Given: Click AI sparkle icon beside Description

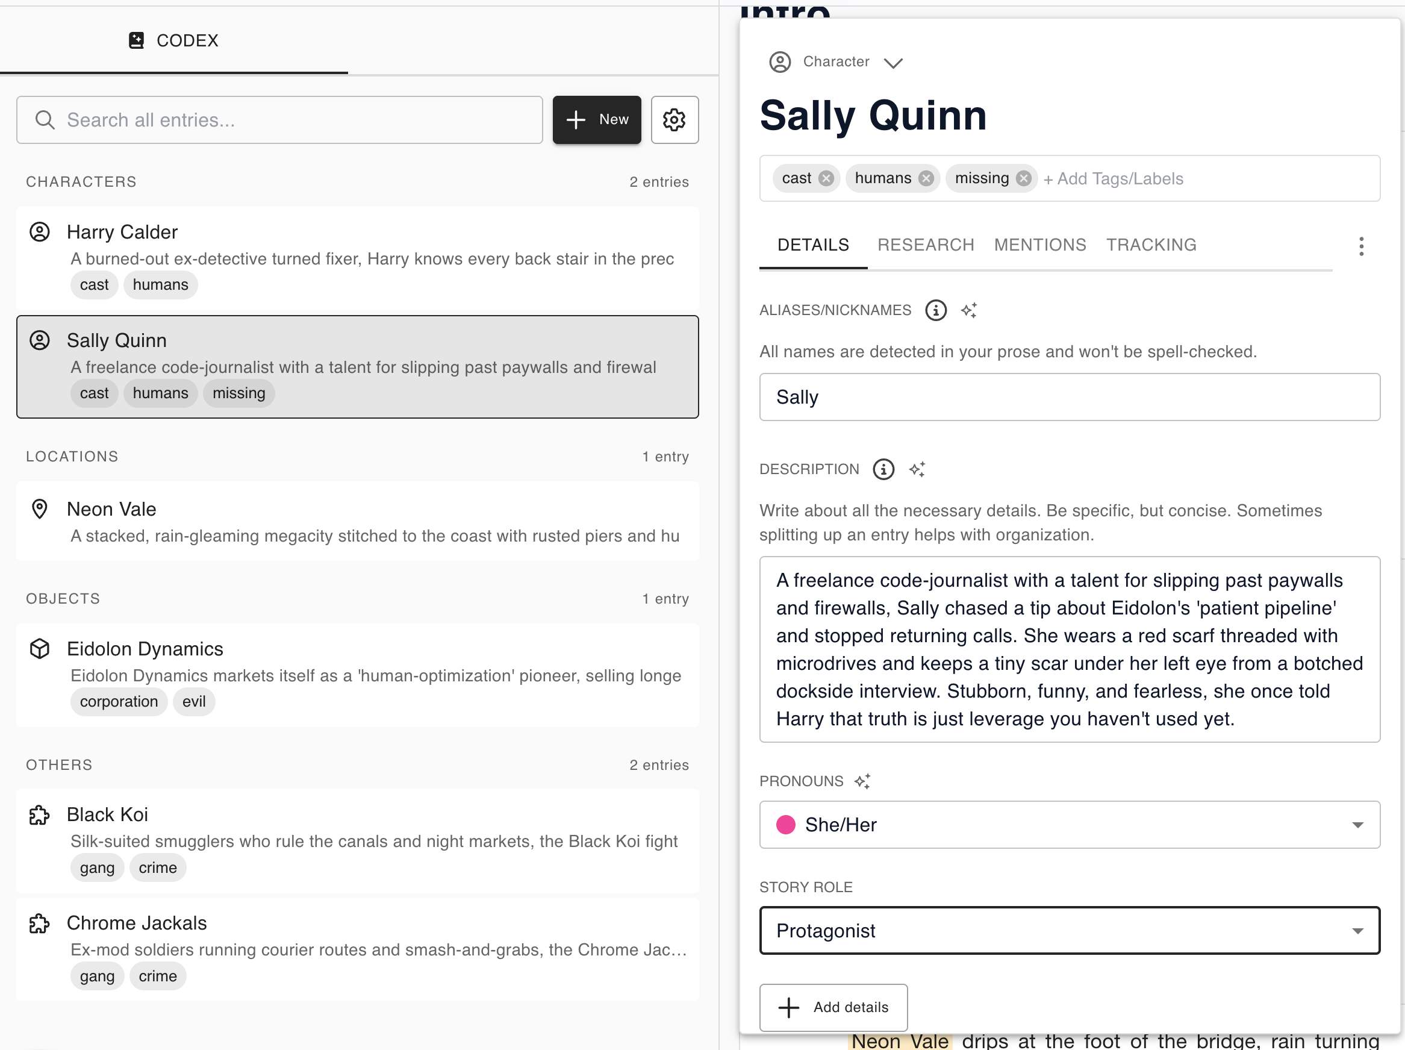Looking at the screenshot, I should (917, 469).
